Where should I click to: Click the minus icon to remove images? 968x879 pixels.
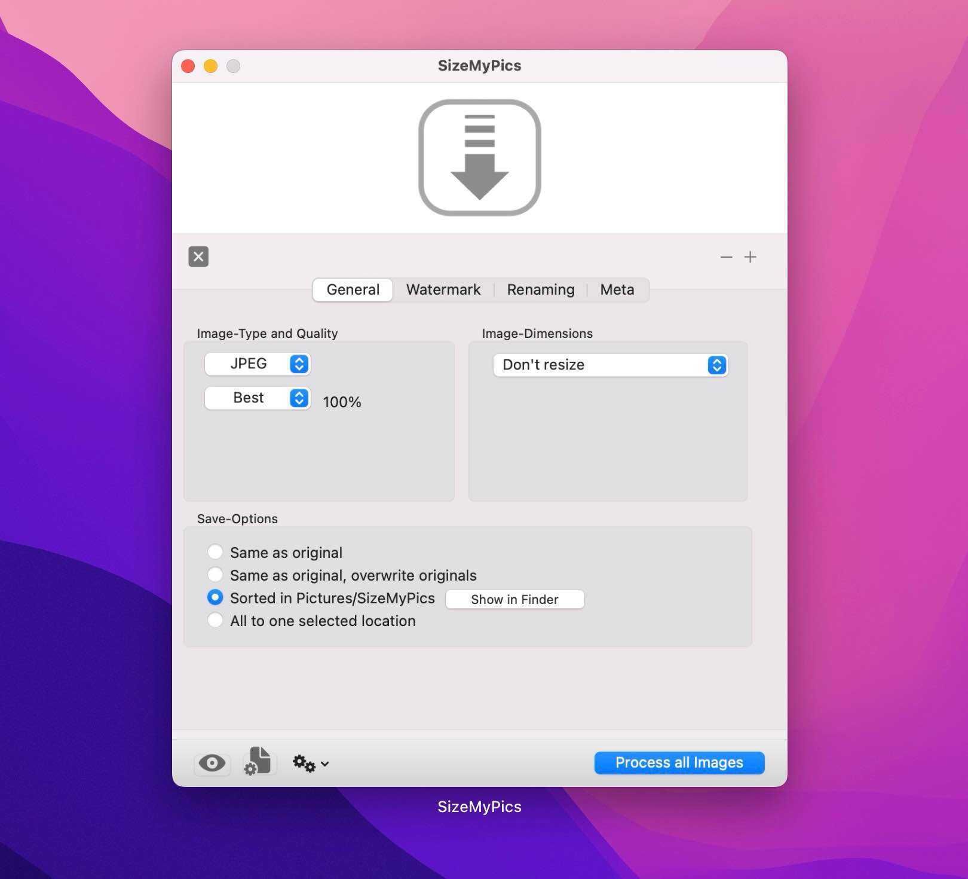coord(726,257)
